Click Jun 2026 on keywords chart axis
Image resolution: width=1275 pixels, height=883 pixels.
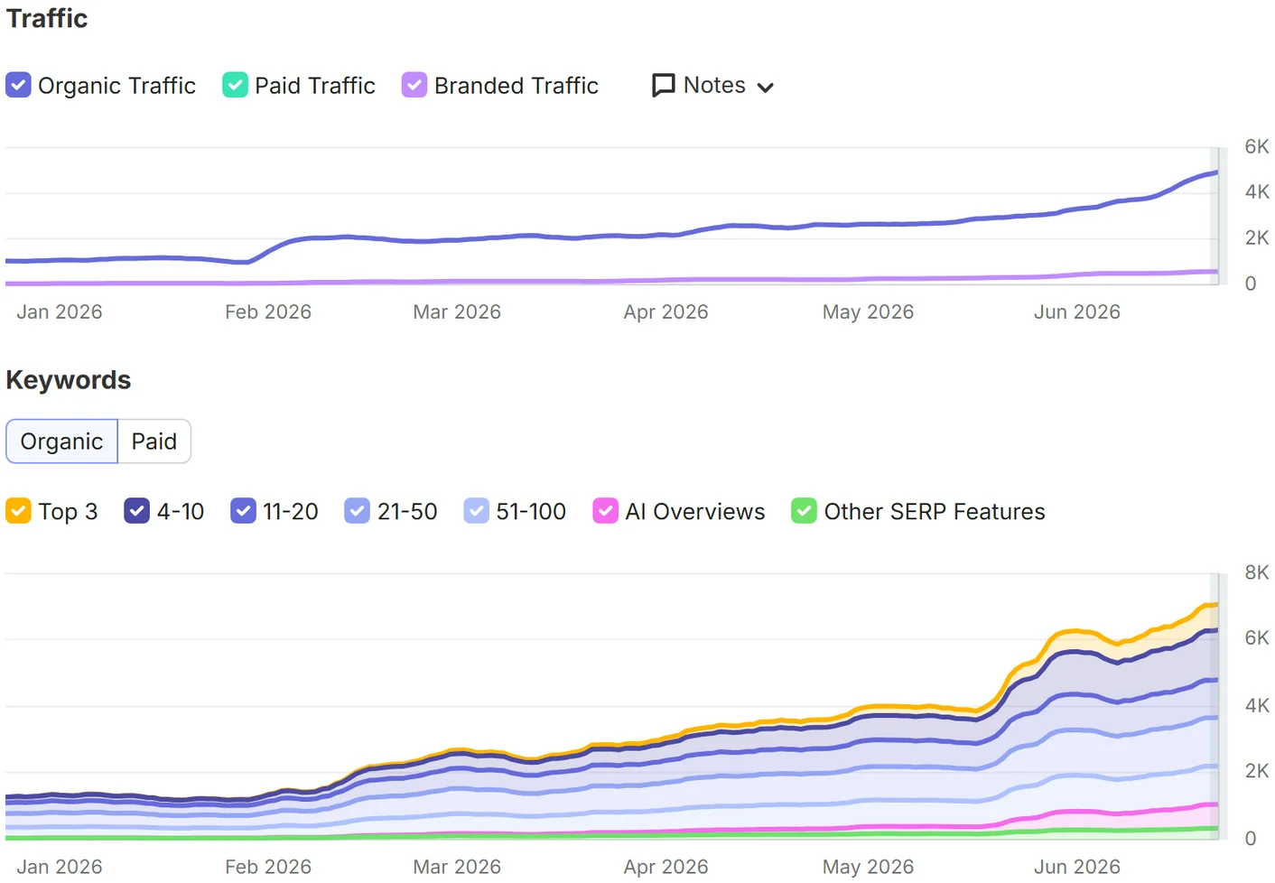click(x=1076, y=867)
